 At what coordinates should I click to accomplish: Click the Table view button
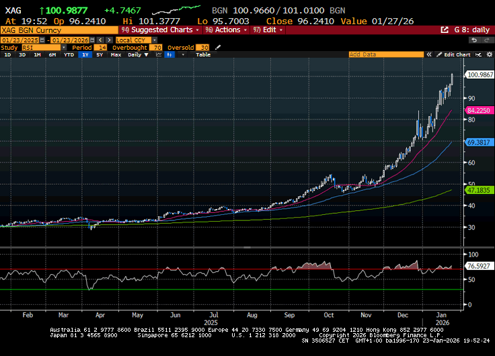click(x=202, y=54)
